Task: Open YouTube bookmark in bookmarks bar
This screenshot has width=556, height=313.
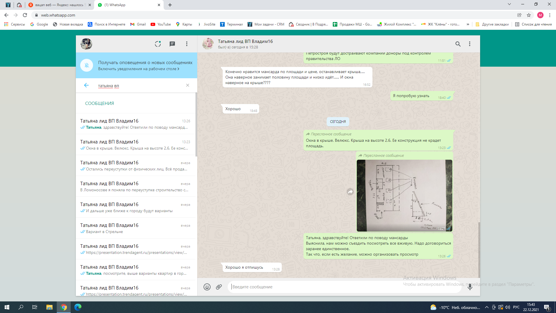Action: pos(161,24)
